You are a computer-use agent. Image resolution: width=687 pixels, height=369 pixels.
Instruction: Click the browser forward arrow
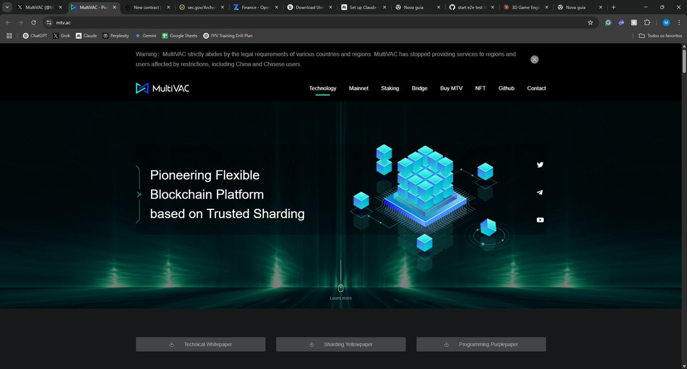pos(21,22)
